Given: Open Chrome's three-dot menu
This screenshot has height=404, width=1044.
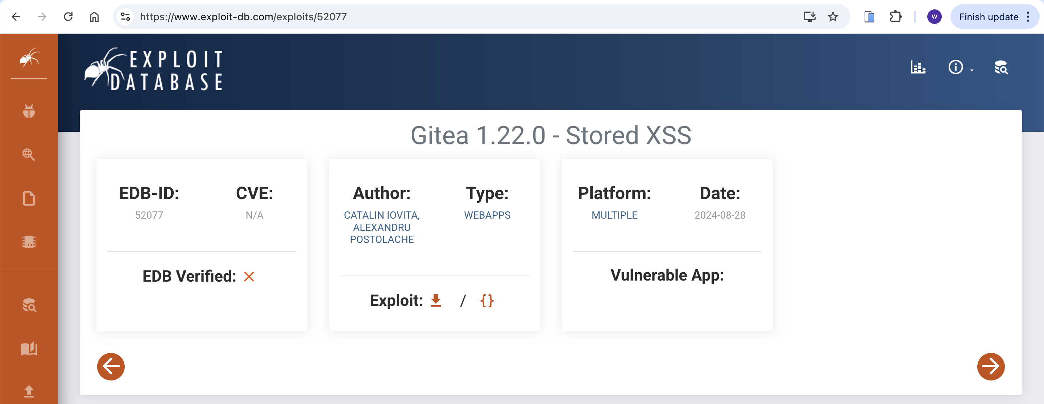Looking at the screenshot, I should pyautogui.click(x=1028, y=17).
